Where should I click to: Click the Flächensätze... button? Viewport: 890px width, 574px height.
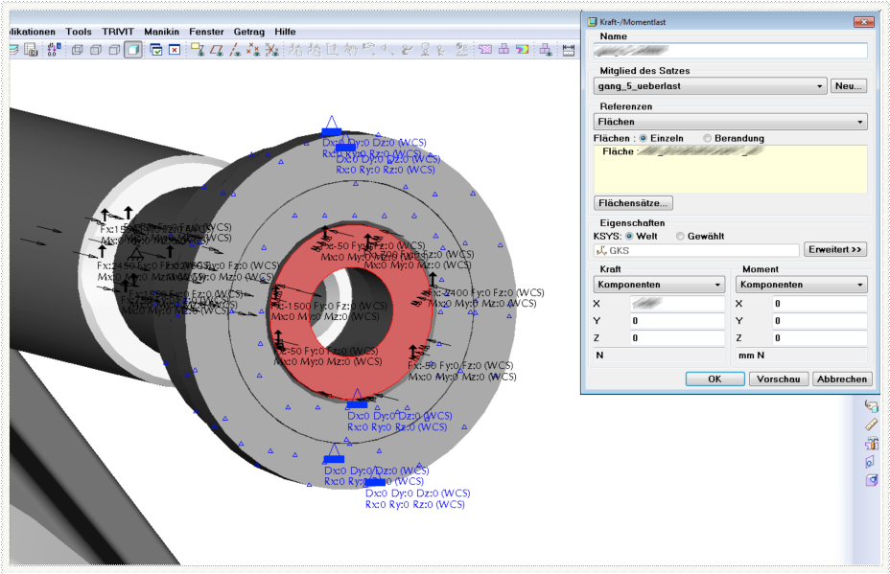[x=633, y=203]
